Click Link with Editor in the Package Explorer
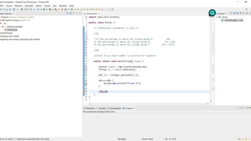The image size is (251, 141). [x=71, y=13]
